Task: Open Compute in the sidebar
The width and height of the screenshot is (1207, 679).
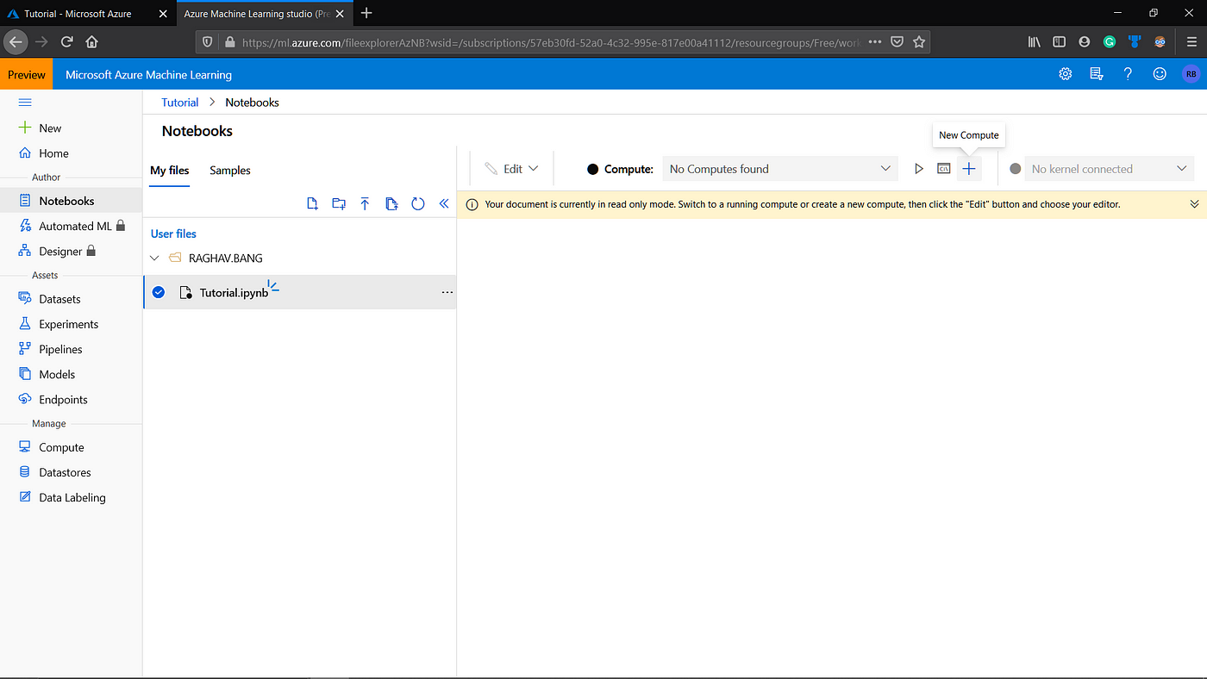Action: click(x=71, y=447)
